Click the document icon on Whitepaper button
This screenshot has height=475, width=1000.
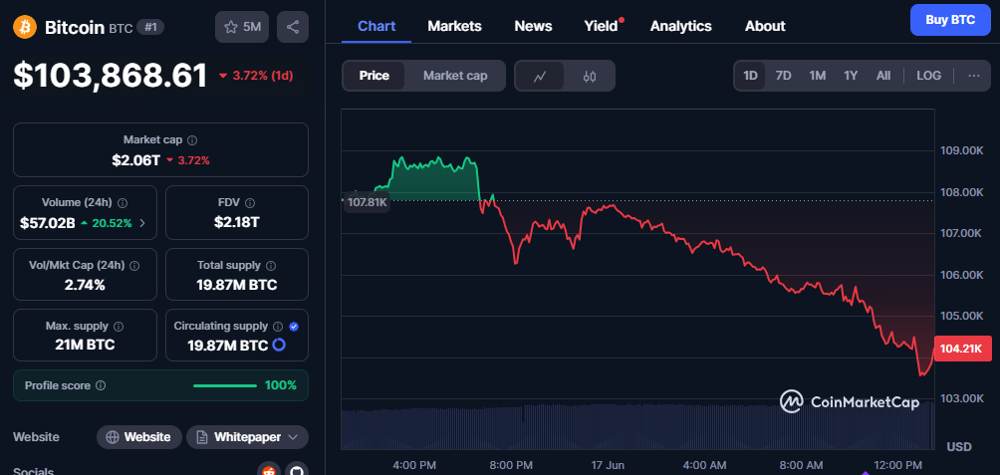[x=202, y=437]
